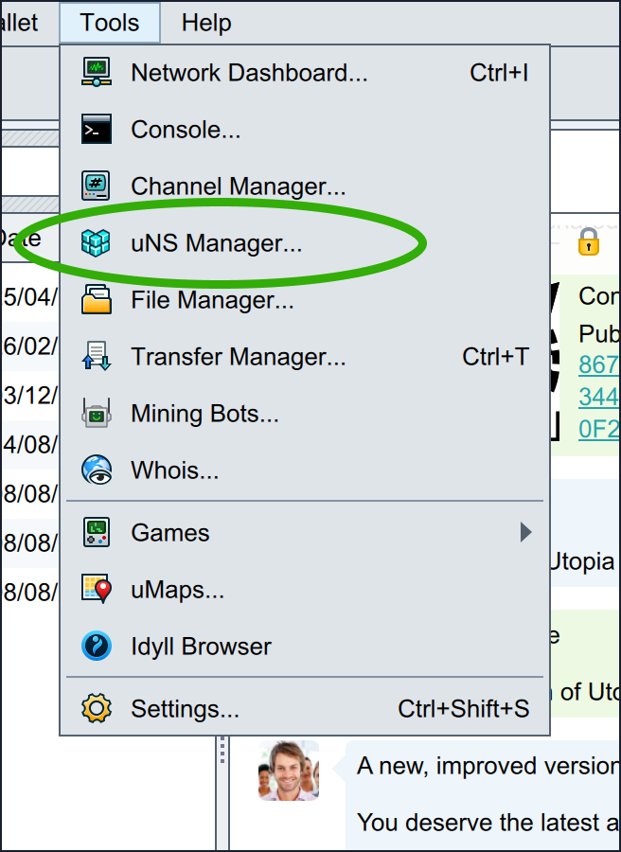
Task: Click the Console terminal icon
Action: tap(97, 130)
